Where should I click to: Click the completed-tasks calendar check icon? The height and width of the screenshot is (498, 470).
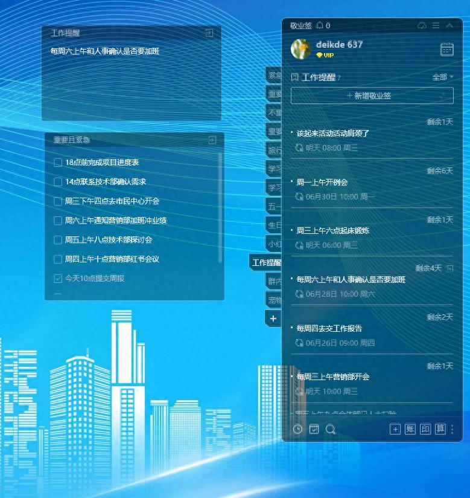pyautogui.click(x=314, y=429)
